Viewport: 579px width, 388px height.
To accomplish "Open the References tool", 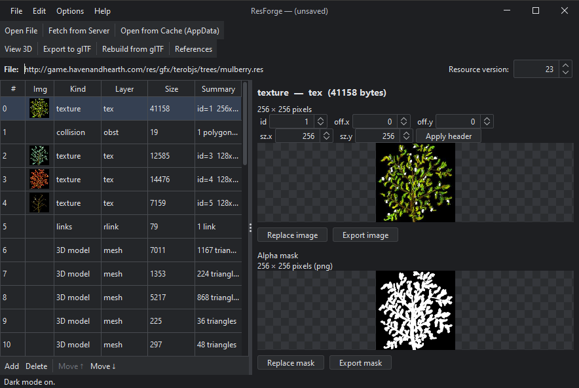I will [193, 48].
